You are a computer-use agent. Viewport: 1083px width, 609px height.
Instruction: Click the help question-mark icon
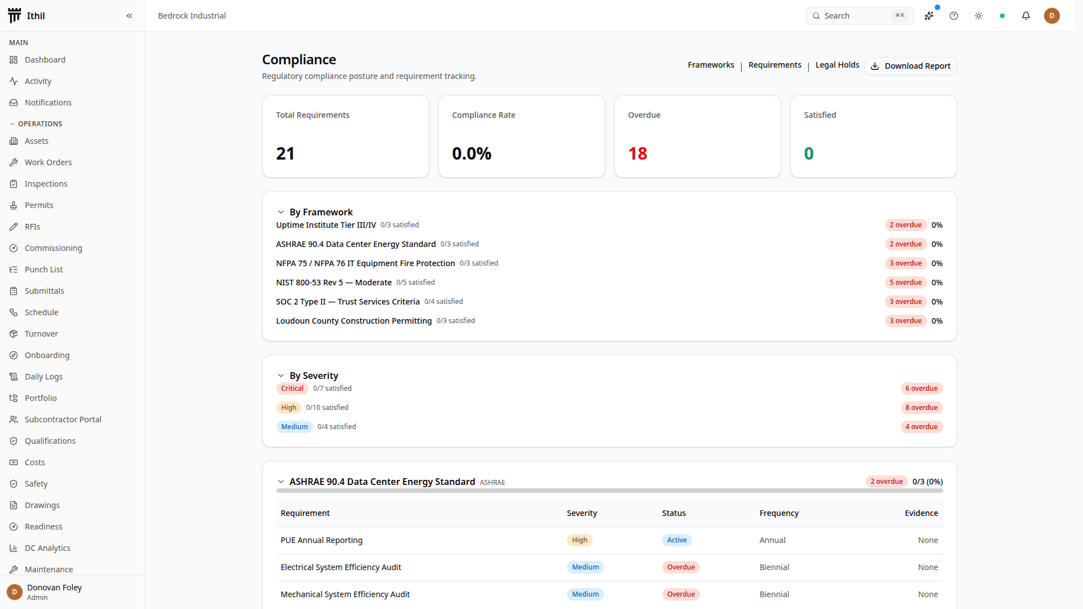pyautogui.click(x=954, y=16)
